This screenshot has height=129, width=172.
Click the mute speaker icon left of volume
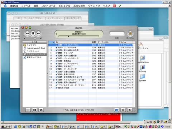pyautogui.click(x=25, y=38)
